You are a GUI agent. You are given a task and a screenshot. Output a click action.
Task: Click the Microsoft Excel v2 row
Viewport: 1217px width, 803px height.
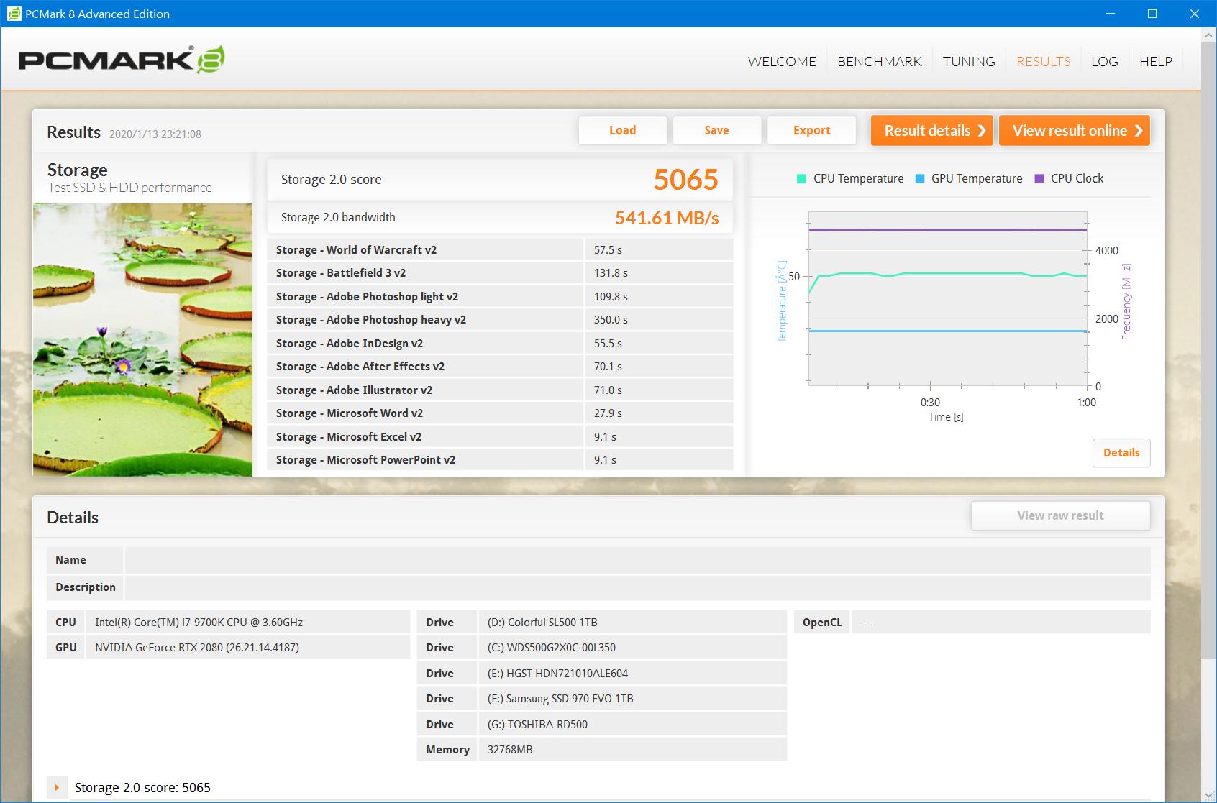[x=500, y=437]
